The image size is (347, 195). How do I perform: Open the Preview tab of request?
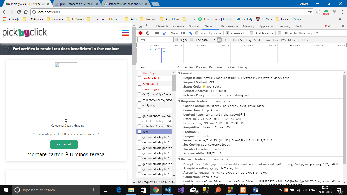(x=201, y=67)
